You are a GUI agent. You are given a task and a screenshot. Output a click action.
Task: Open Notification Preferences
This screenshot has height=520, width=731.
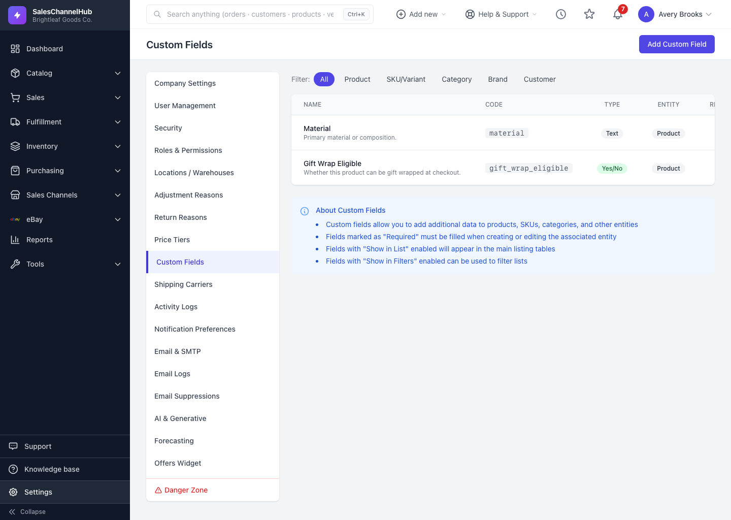[x=213, y=329]
